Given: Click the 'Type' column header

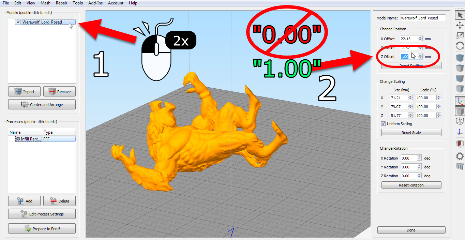Looking at the screenshot, I should point(59,132).
